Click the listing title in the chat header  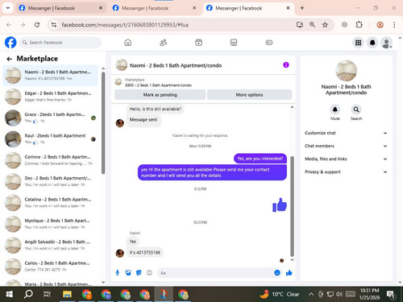[x=176, y=65]
